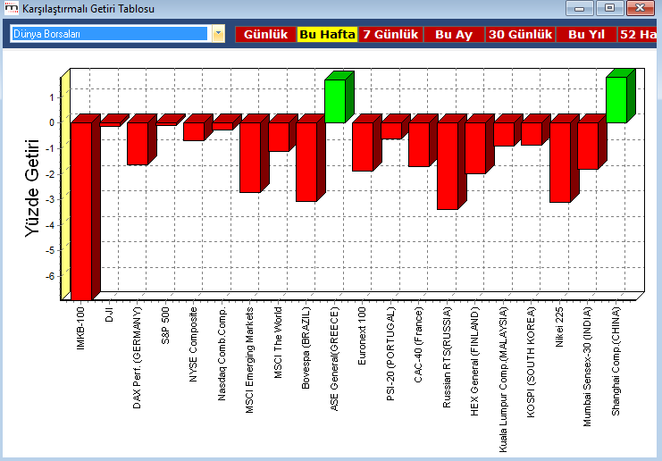Click the 'Yüzde Getiri' axis title
Viewport: 662px width, 461px height.
(32, 188)
